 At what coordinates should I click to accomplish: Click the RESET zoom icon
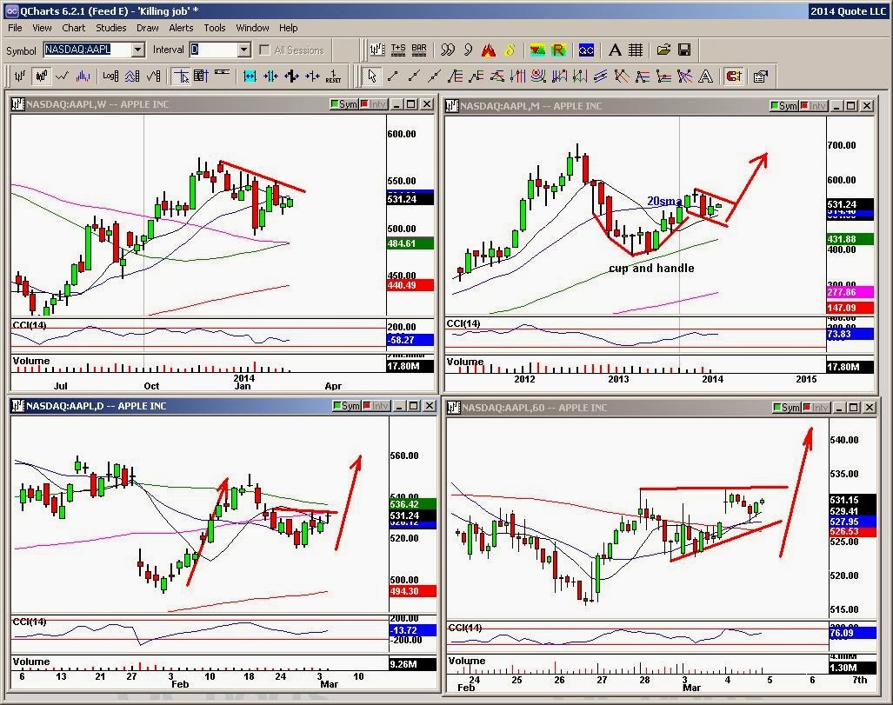[334, 76]
